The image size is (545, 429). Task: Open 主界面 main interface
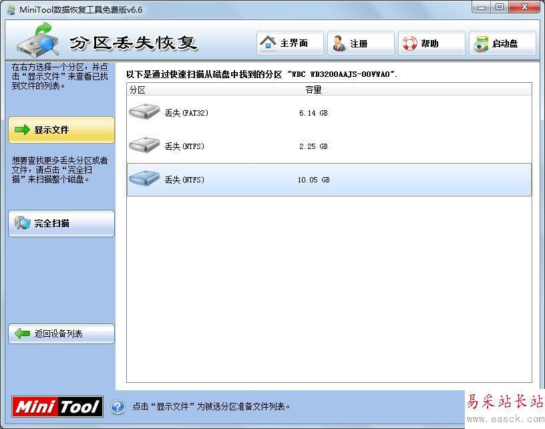(291, 43)
